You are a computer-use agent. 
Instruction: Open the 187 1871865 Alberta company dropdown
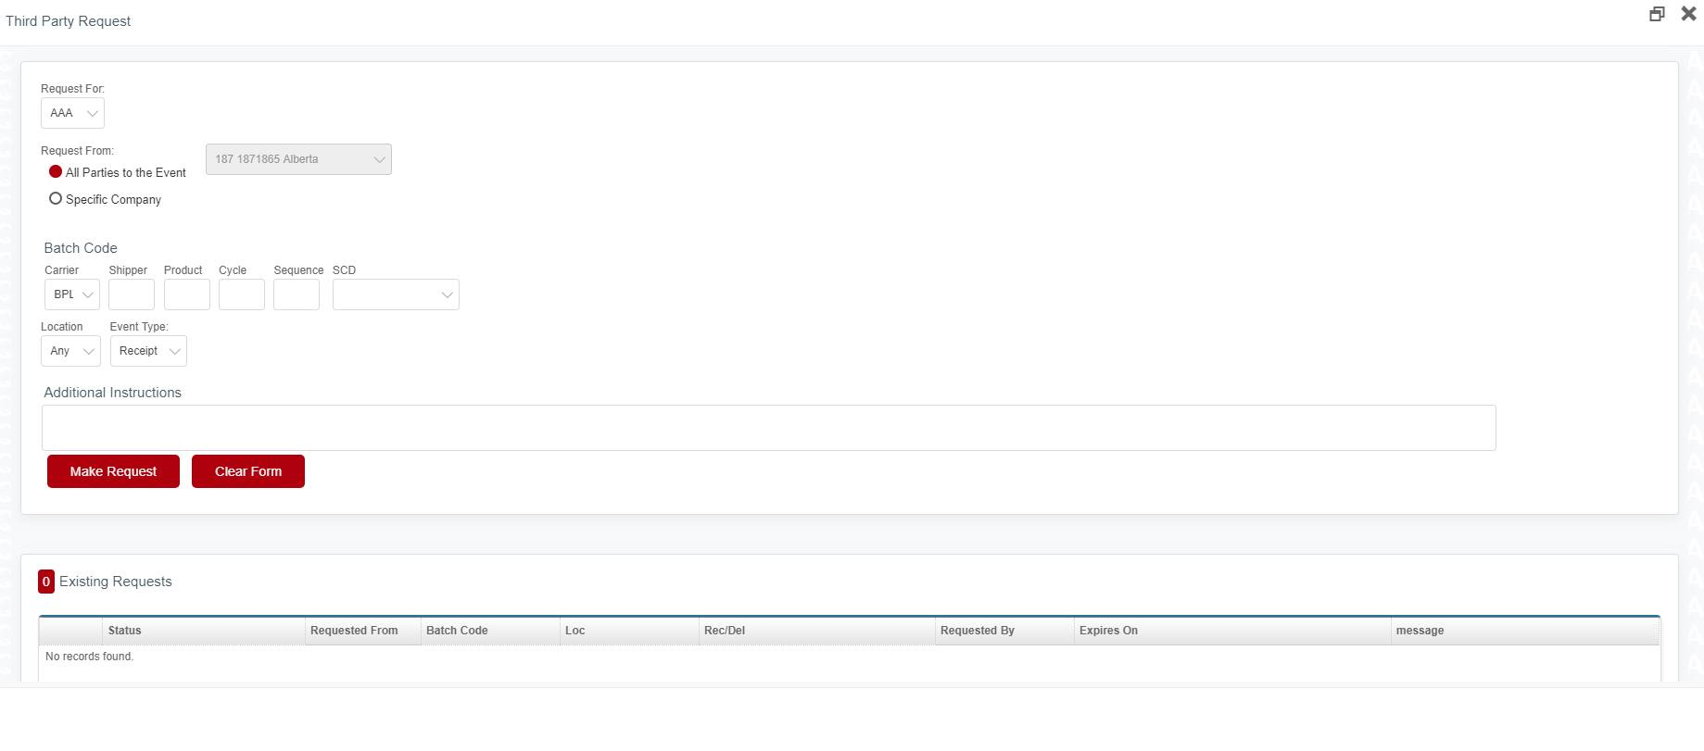[x=298, y=159]
